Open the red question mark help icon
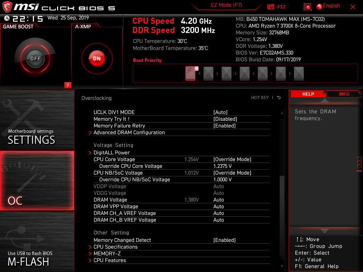The height and width of the screenshot is (272, 363). (68, 85)
